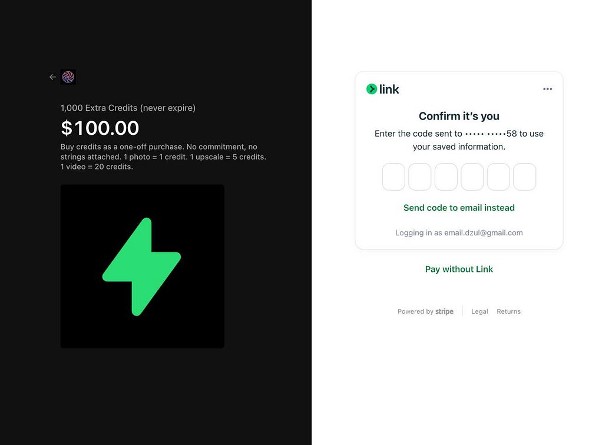This screenshot has height=445, width=589.
Task: Open the three-dots menu in Link card
Action: pos(547,89)
